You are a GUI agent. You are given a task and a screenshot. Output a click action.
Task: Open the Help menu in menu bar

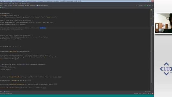(x=28, y=3)
